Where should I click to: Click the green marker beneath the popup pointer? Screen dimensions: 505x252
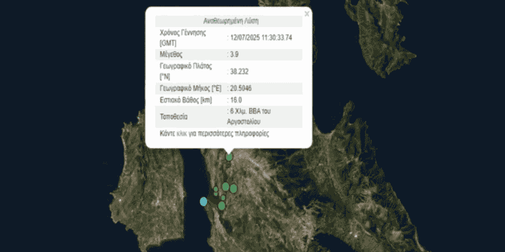click(x=229, y=157)
